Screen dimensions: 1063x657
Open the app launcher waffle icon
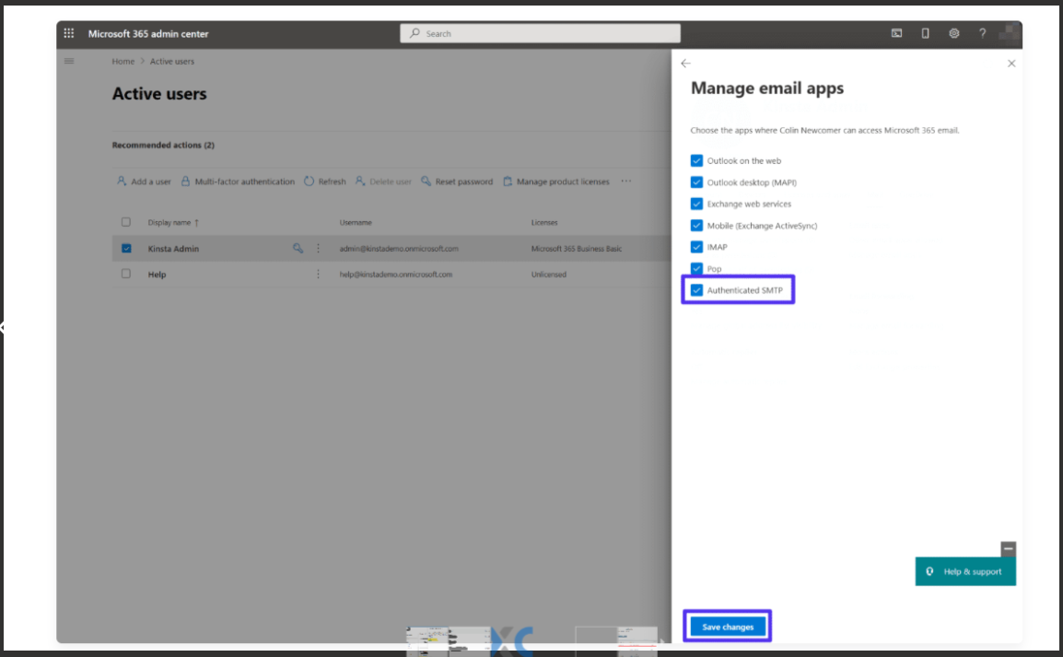pyautogui.click(x=69, y=34)
